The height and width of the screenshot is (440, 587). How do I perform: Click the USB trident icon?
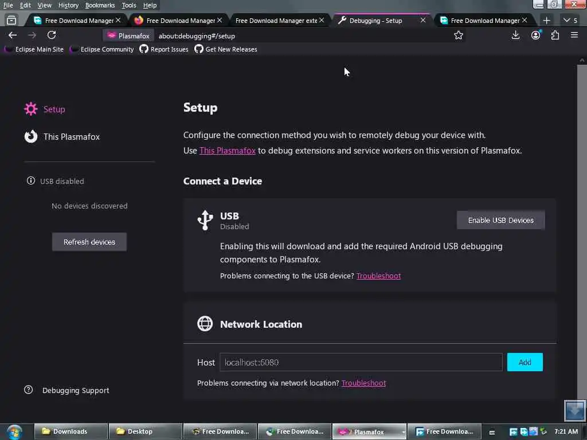pos(205,220)
